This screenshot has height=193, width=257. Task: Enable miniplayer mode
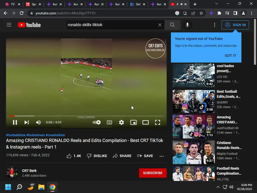(134, 122)
